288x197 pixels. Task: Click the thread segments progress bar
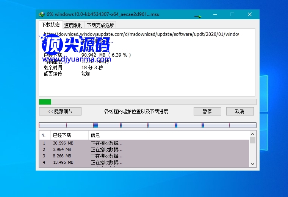147,125
